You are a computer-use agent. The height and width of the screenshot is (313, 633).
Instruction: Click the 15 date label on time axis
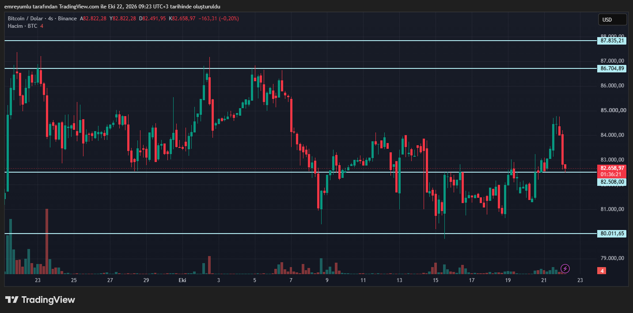pos(436,280)
